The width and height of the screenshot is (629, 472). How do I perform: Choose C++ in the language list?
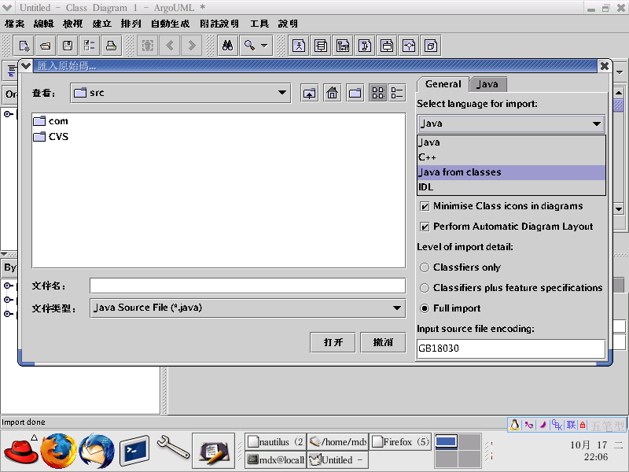[511, 157]
